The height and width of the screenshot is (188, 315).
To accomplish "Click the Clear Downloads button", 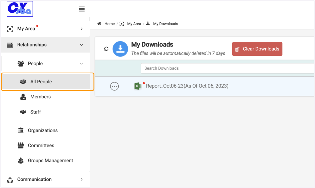I will (257, 49).
